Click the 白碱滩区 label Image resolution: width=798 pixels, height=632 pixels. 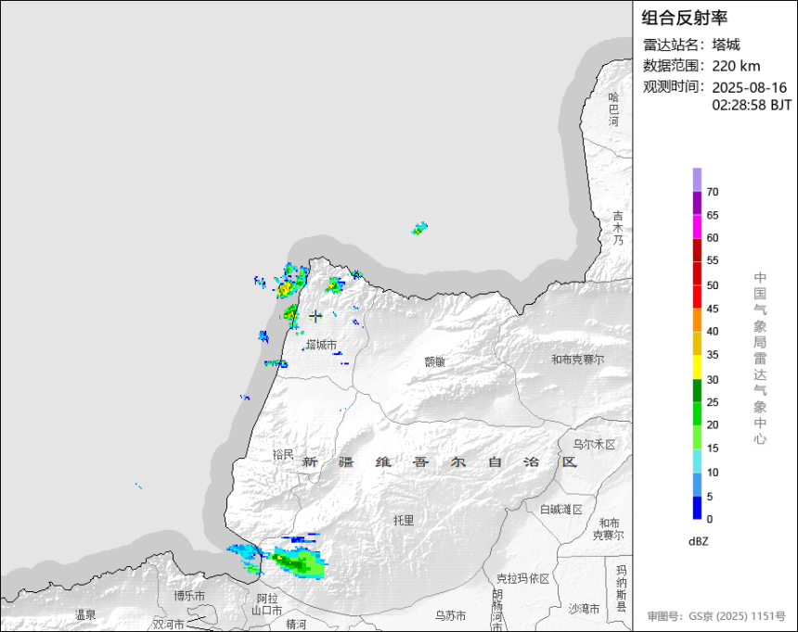560,509
